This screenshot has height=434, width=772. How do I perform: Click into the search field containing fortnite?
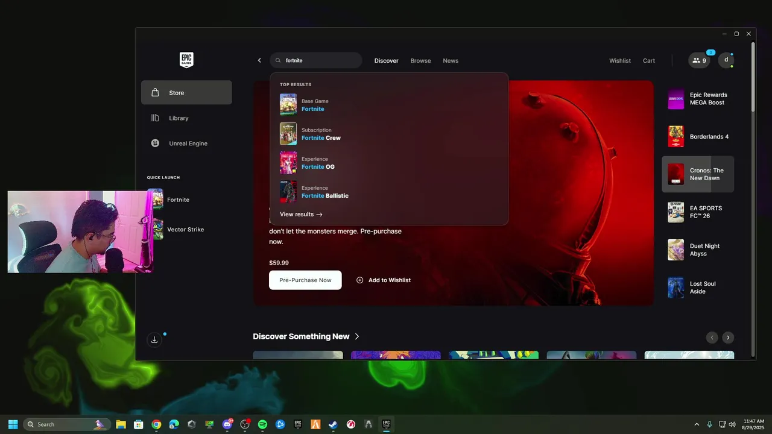(x=316, y=60)
